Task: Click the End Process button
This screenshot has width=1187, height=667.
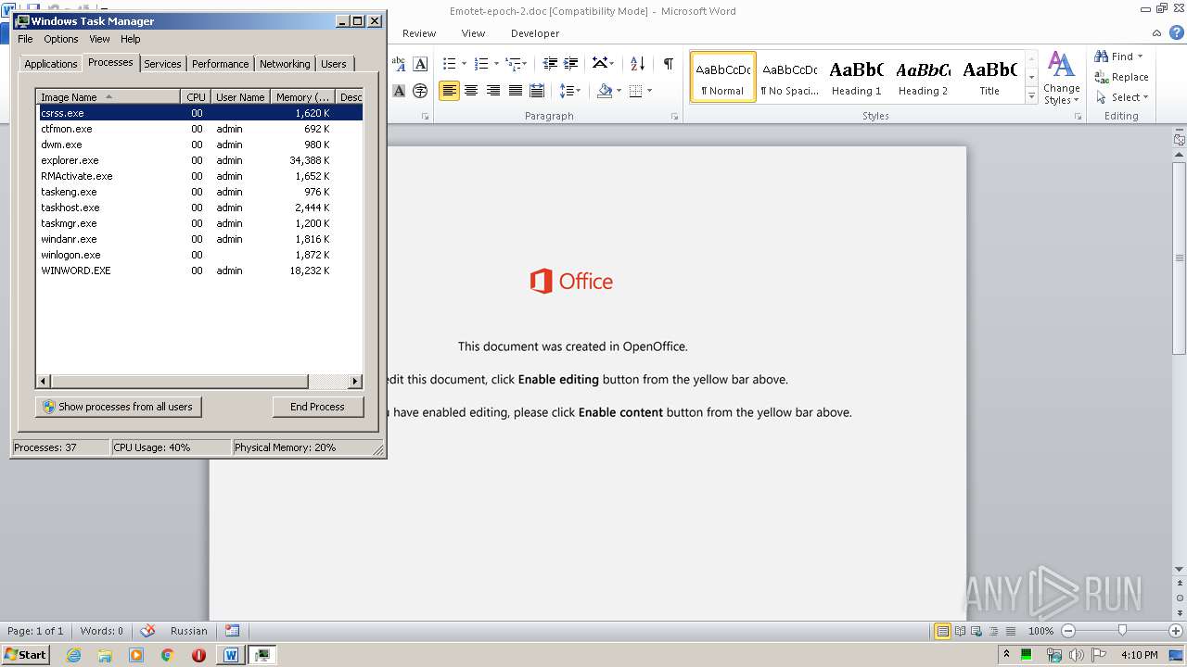Action: 317,407
